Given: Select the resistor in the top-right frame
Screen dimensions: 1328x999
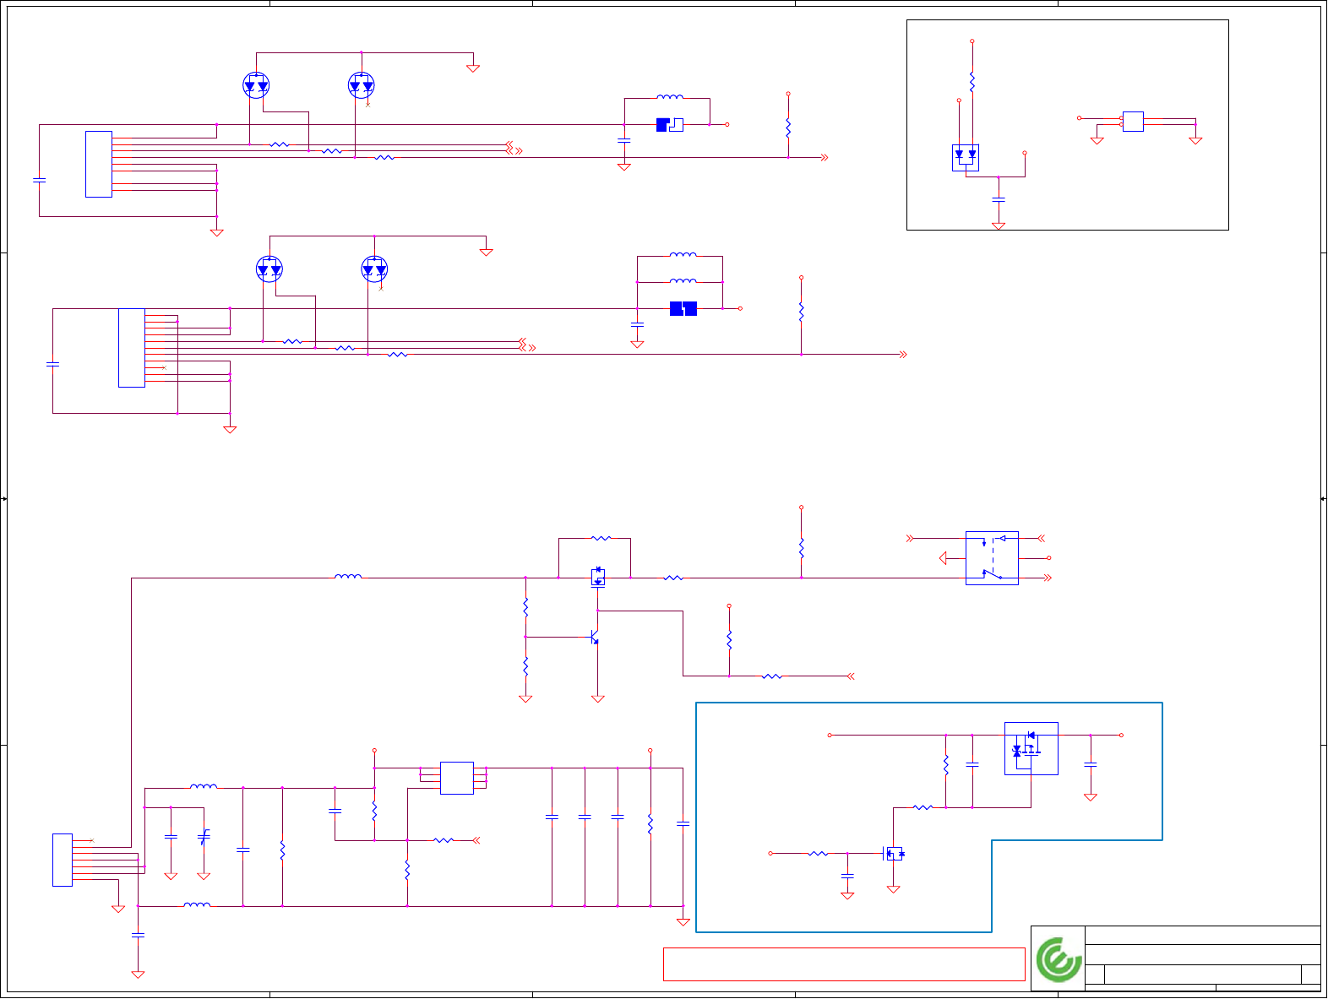Looking at the screenshot, I should (972, 82).
